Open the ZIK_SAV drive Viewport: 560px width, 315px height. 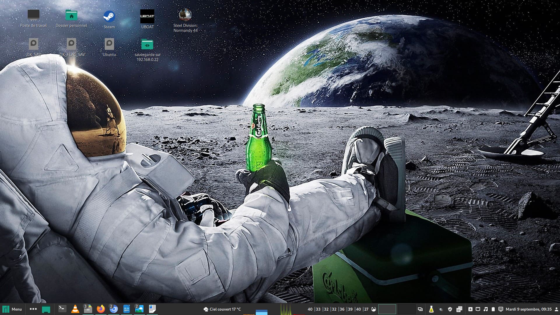click(34, 44)
